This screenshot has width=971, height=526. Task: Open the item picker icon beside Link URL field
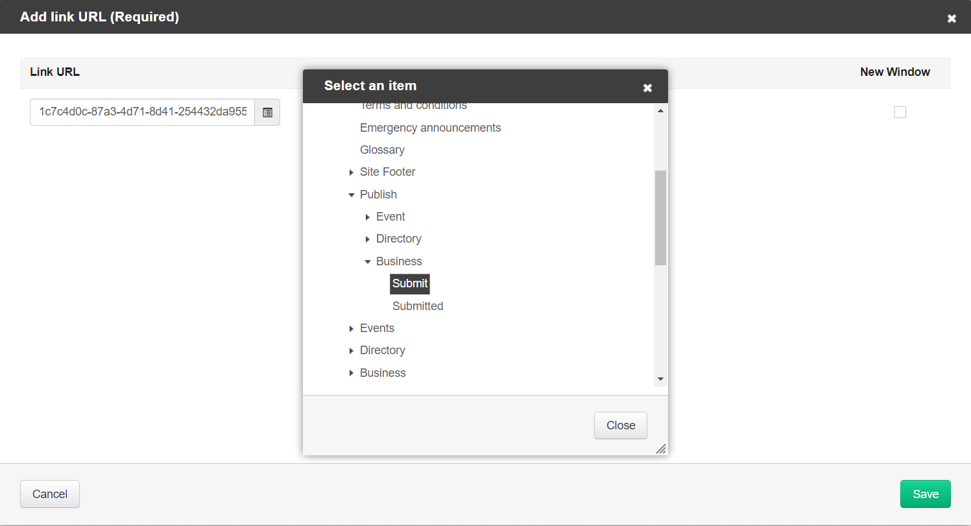pos(267,112)
